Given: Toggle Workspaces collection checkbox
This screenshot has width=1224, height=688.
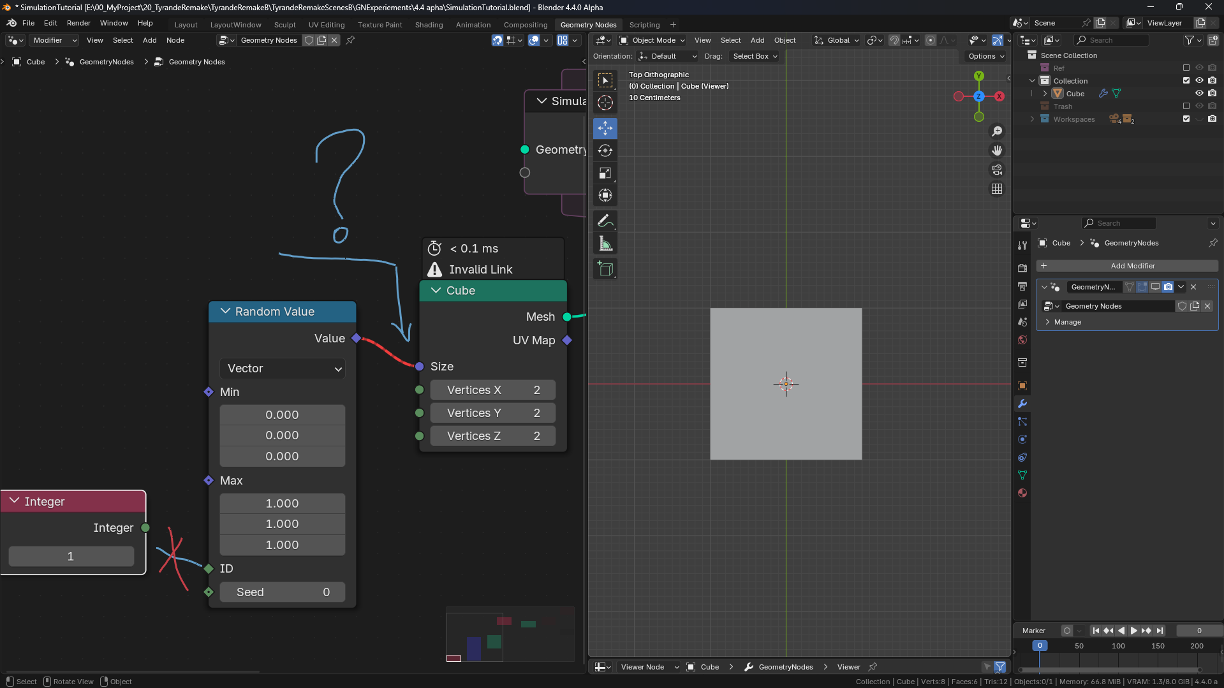Looking at the screenshot, I should [1186, 119].
